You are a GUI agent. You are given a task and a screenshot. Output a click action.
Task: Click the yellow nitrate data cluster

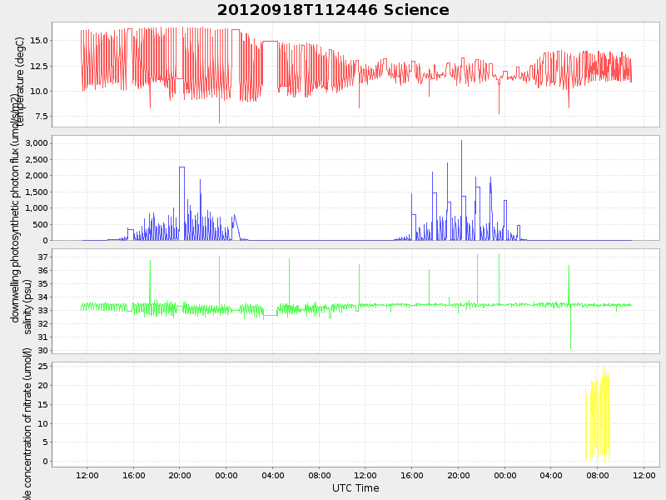click(598, 414)
